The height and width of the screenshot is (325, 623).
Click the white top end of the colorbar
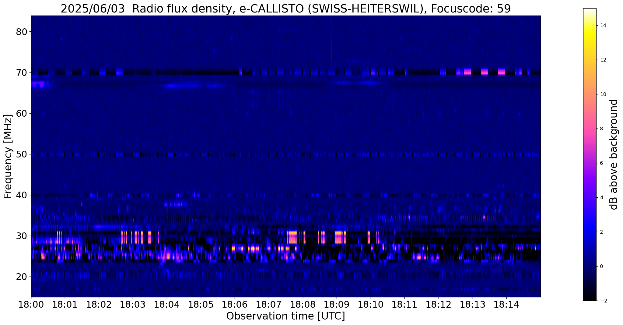(x=590, y=11)
